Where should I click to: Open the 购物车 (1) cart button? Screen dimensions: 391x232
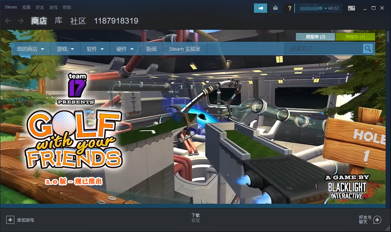coord(355,37)
